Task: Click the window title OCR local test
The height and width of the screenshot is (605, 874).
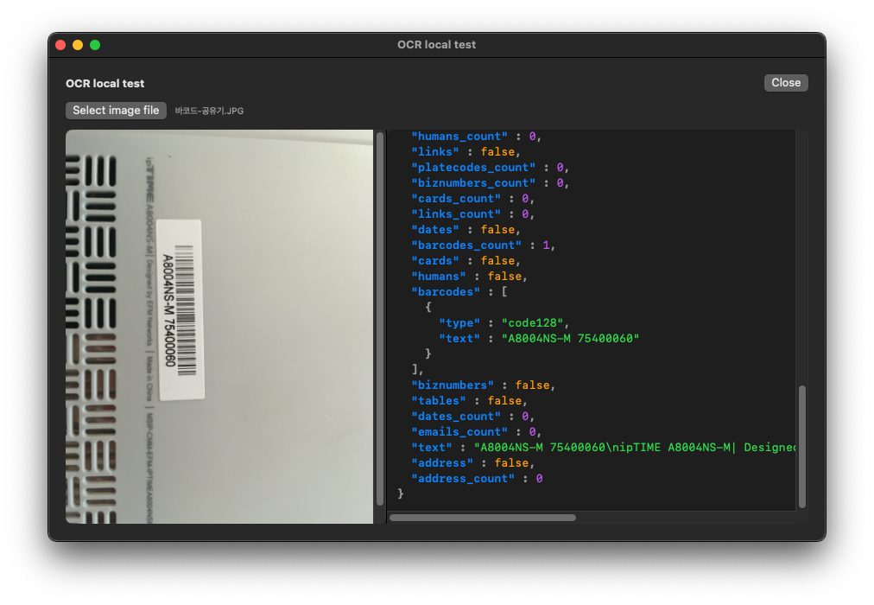Action: coord(436,45)
